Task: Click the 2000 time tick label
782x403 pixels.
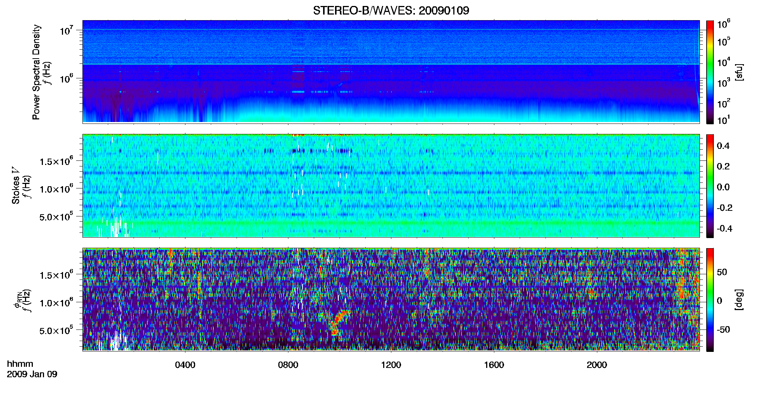Action: click(x=597, y=365)
